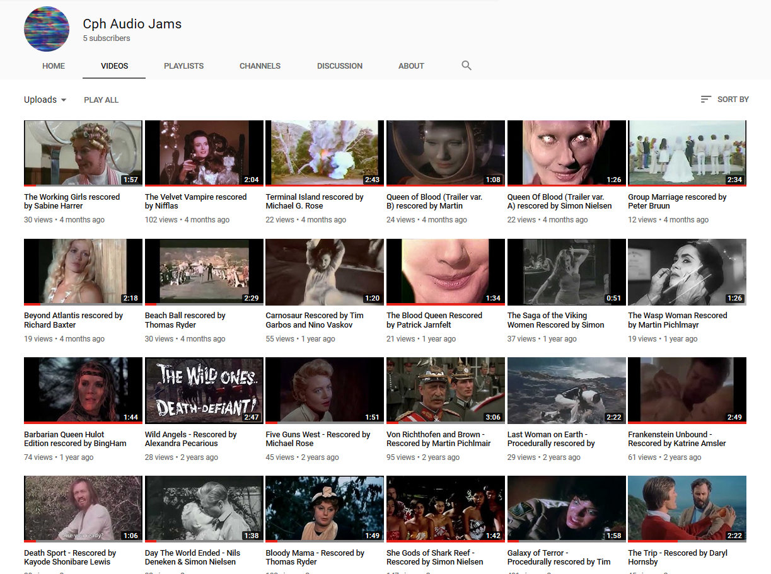The height and width of the screenshot is (574, 771).
Task: Click title 'Queen of Blood (Trailer var. B)'
Action: 434,202
